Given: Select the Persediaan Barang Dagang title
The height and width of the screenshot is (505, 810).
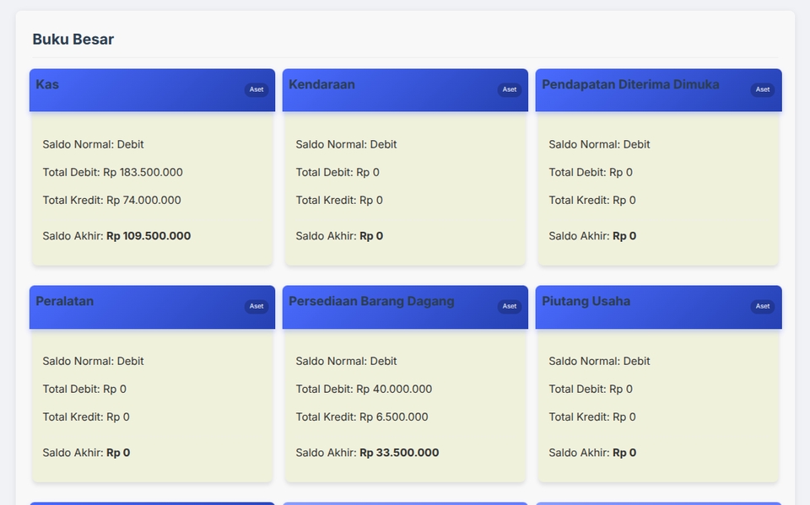Looking at the screenshot, I should [372, 300].
